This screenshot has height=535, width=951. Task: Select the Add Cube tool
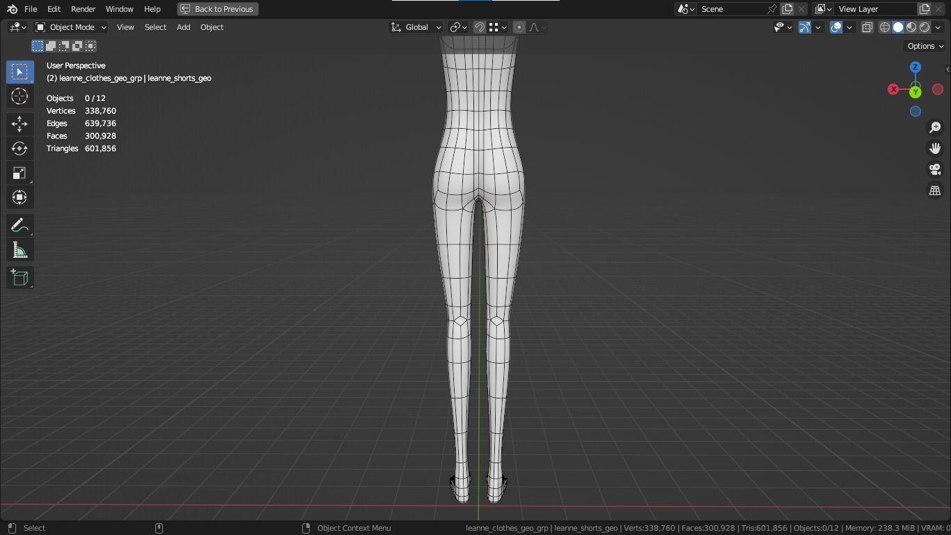(19, 277)
